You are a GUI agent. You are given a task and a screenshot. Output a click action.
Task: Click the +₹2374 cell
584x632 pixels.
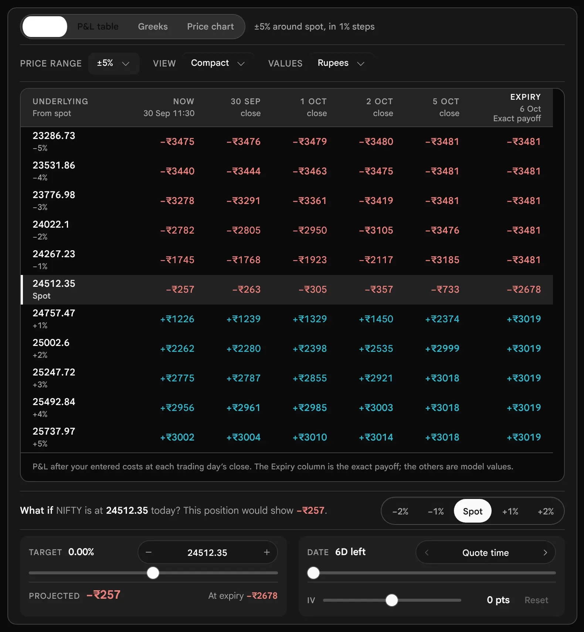(x=442, y=319)
